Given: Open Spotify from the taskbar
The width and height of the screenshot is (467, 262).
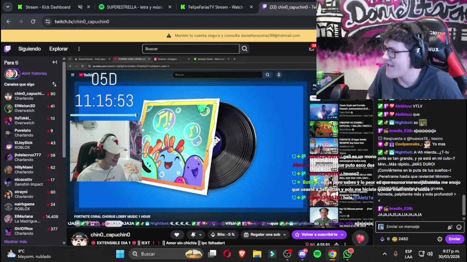Looking at the screenshot, I should 317,254.
